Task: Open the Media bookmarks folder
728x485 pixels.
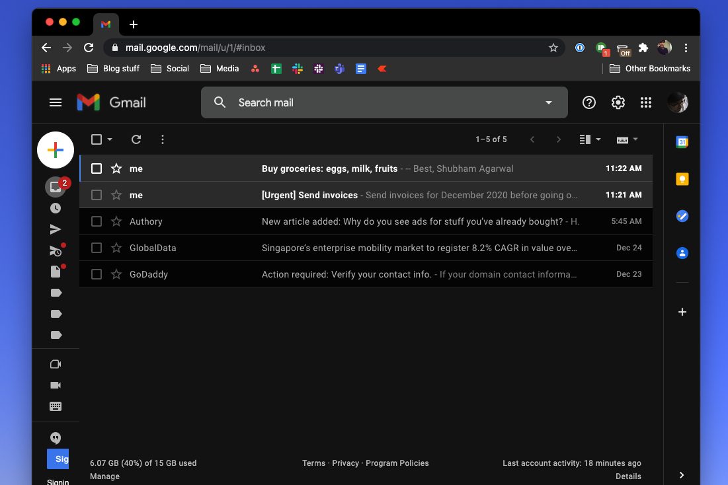Action: 219,69
